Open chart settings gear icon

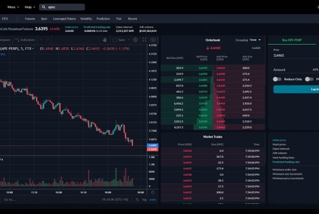pos(135,40)
